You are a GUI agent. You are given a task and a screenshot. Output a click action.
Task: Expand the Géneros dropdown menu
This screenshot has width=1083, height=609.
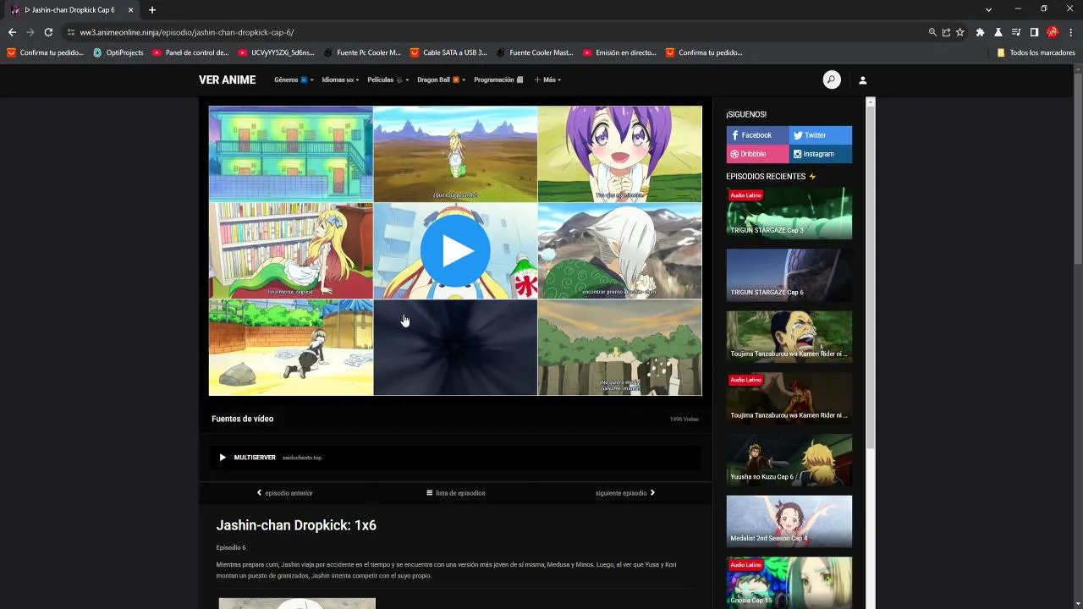[294, 80]
